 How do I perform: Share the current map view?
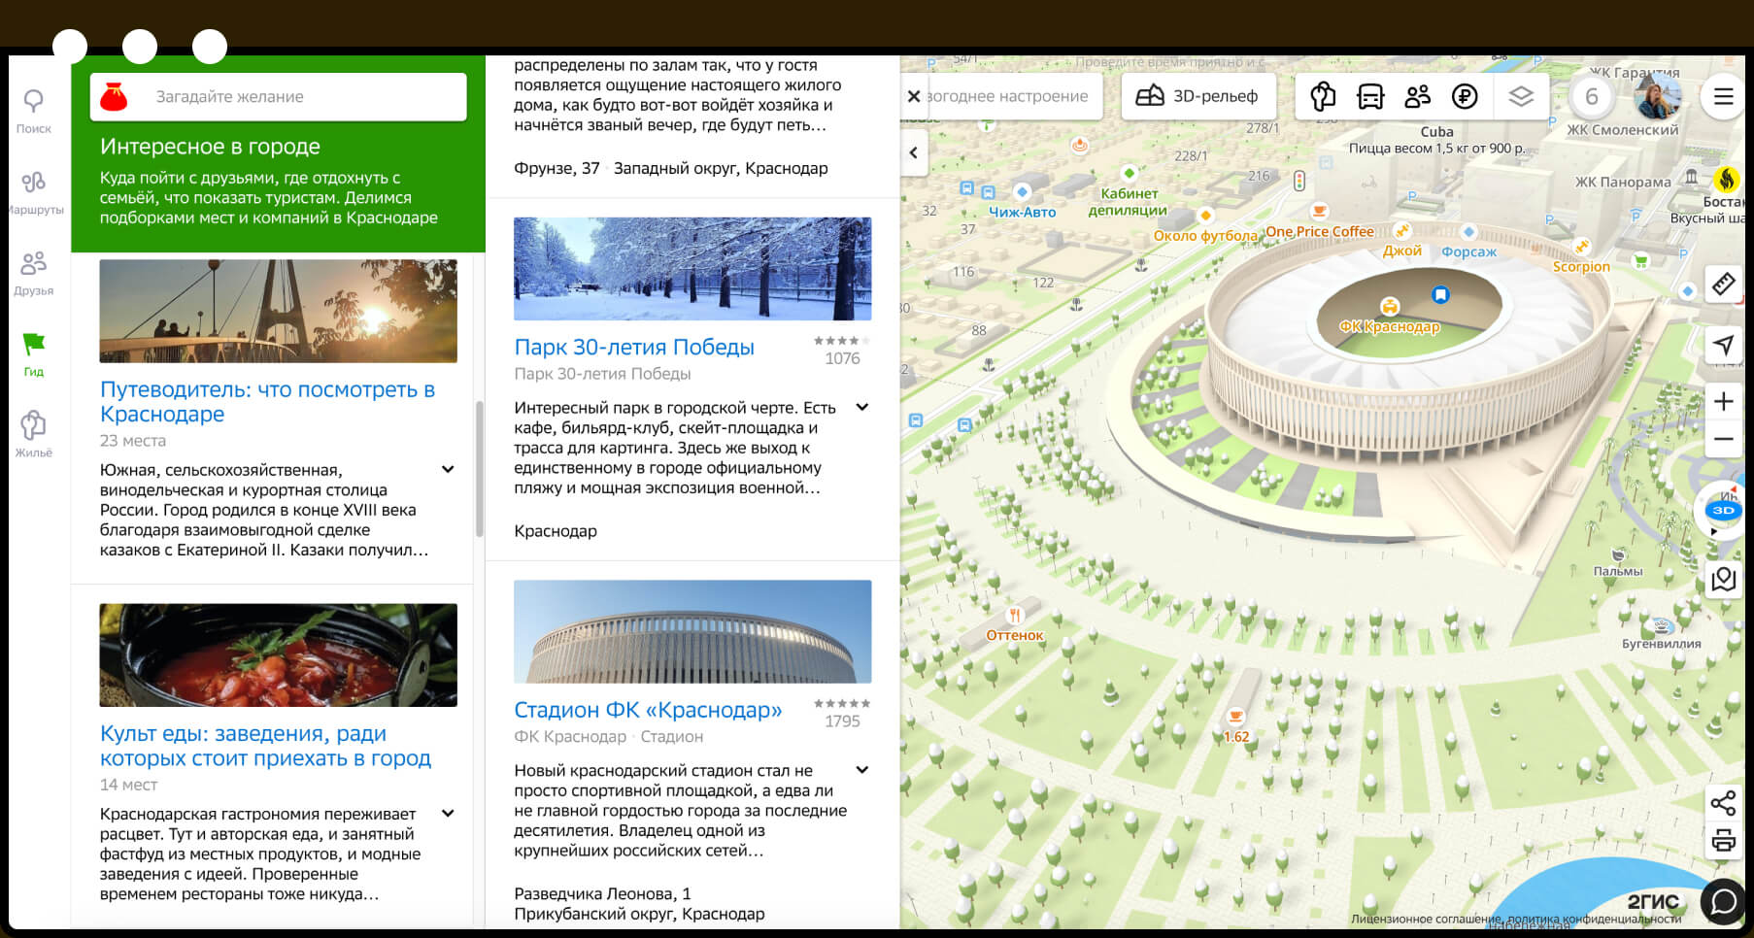(1723, 803)
